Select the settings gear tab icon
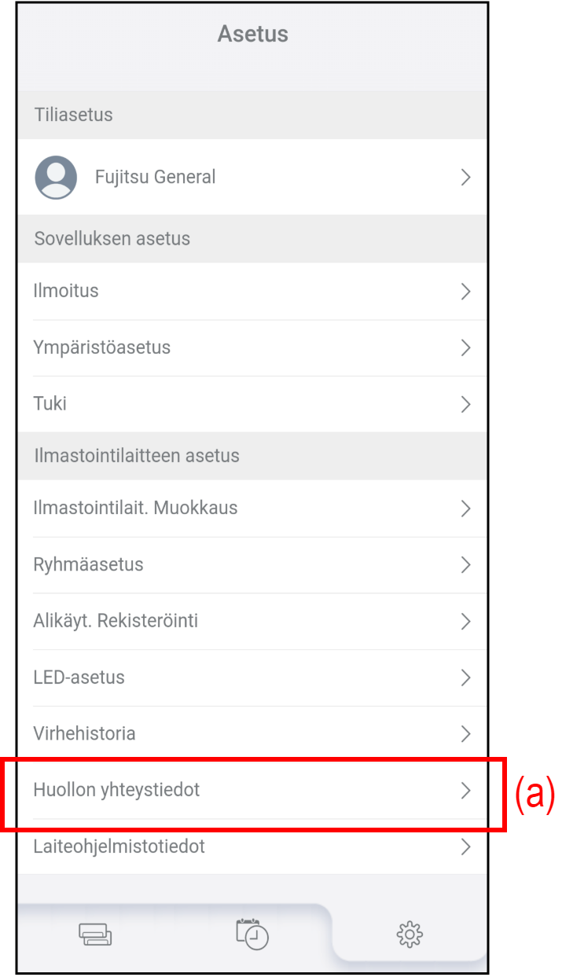 pyautogui.click(x=410, y=934)
